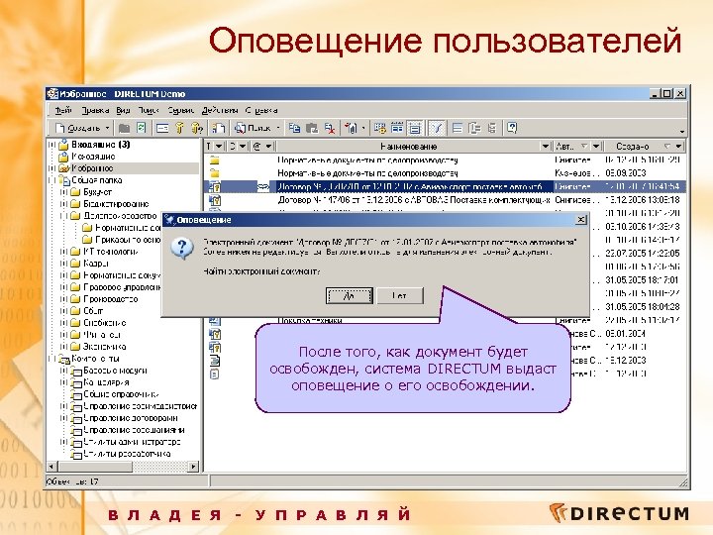The image size is (713, 535).
Task: Select the Экономика folder
Action: point(105,347)
